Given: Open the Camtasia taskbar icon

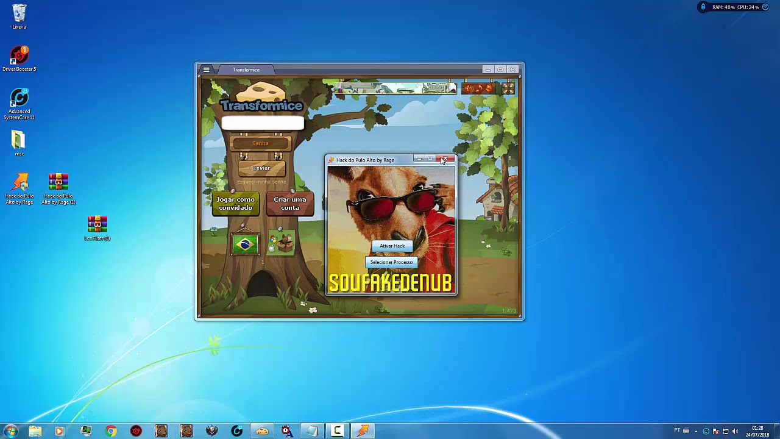Looking at the screenshot, I should point(337,431).
